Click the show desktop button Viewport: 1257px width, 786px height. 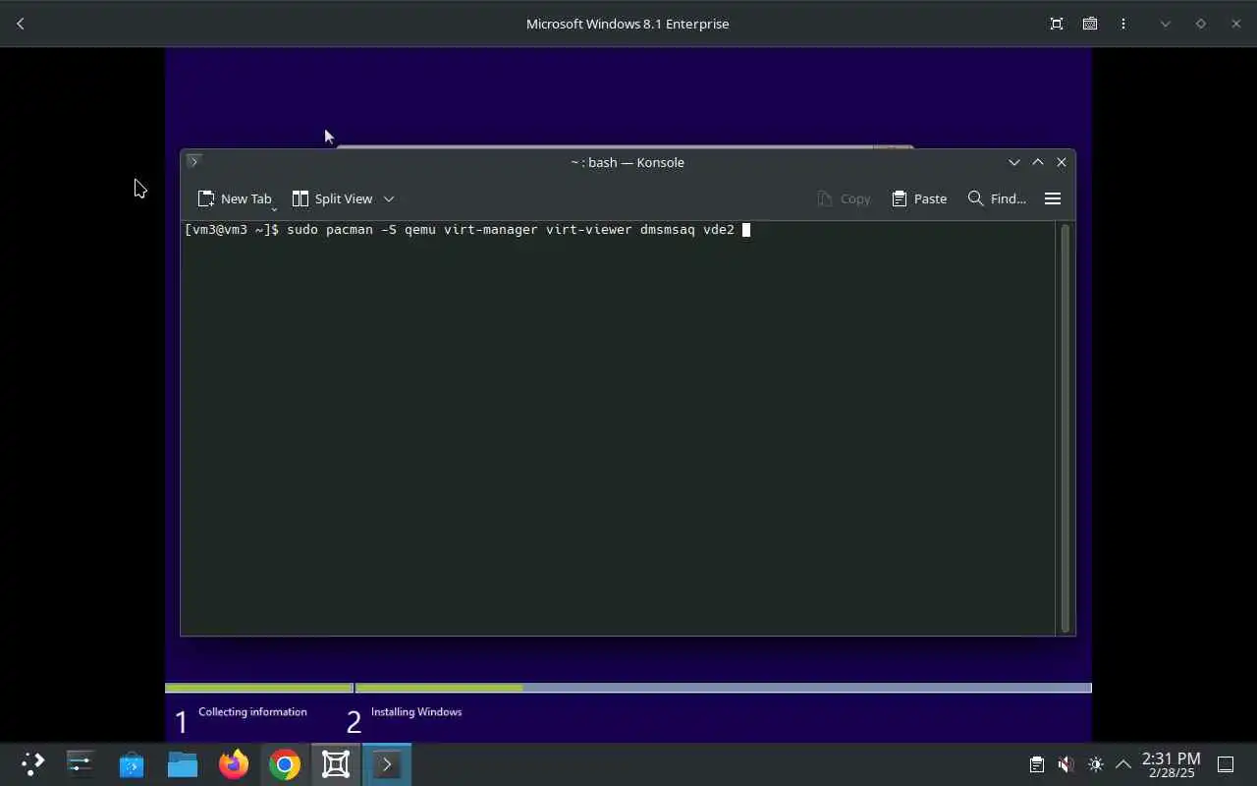1226,764
